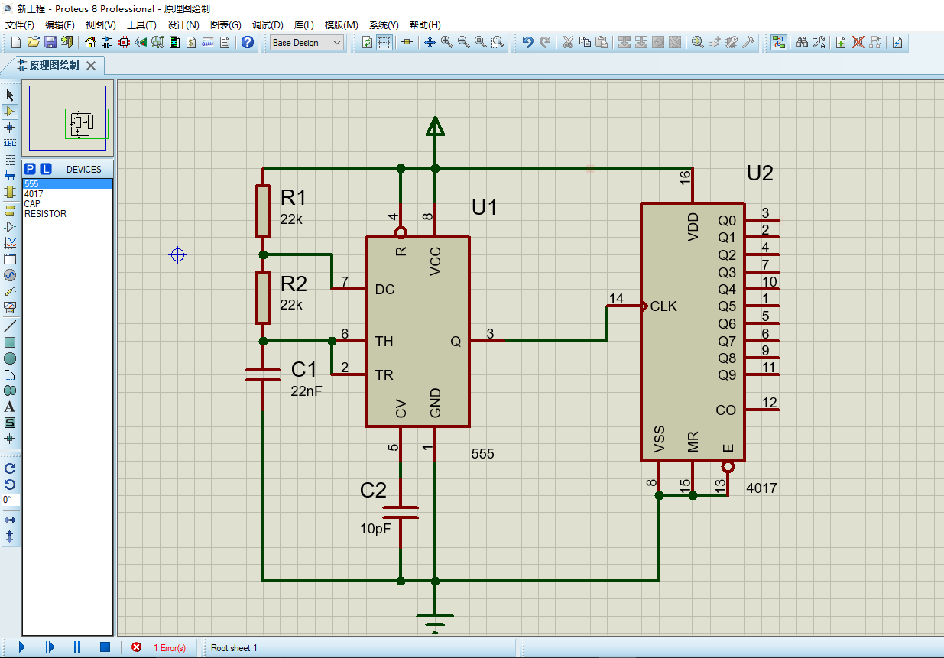Cut selection with scissors icon

(x=568, y=43)
